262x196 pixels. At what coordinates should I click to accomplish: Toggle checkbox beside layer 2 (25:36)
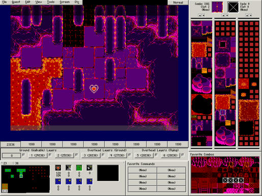(76, 155)
